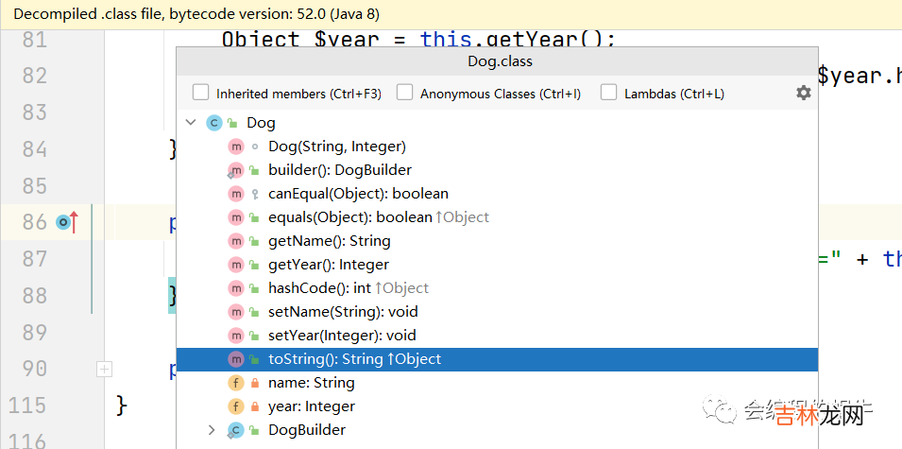Click the method icon next to builder()
Screen dimensions: 902x449
pos(236,170)
